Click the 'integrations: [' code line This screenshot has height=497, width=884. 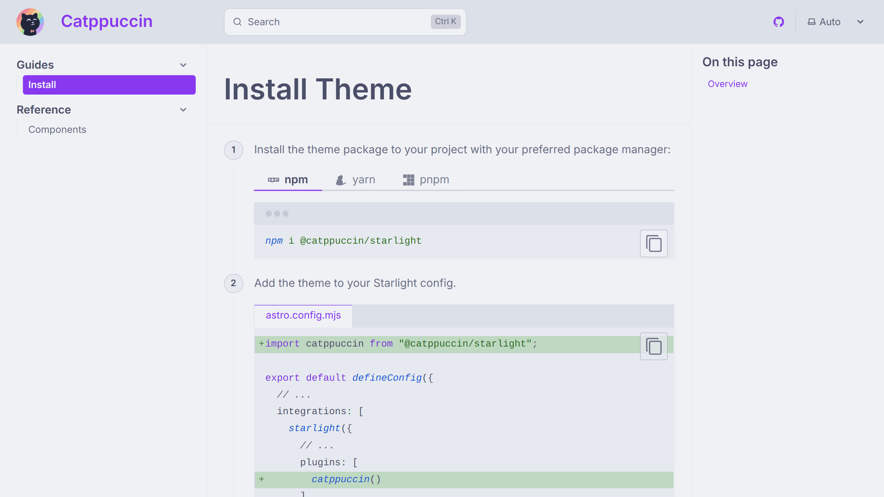pos(320,411)
